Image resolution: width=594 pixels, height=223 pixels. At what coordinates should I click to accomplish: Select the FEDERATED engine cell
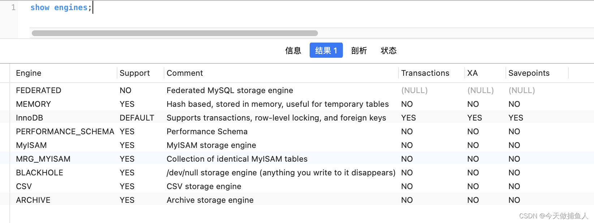(x=38, y=90)
